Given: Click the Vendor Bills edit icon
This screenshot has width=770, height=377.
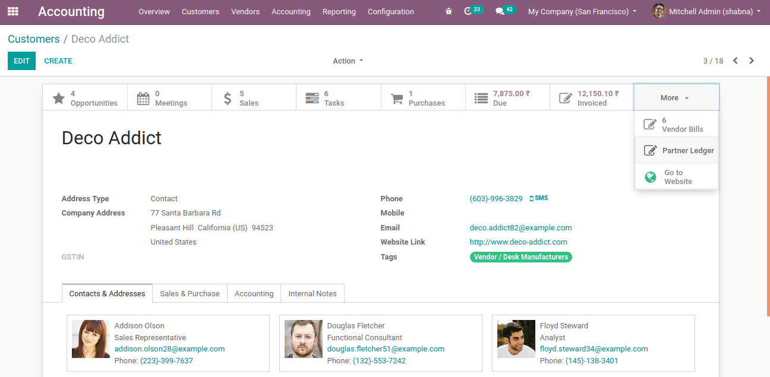Looking at the screenshot, I should point(650,125).
